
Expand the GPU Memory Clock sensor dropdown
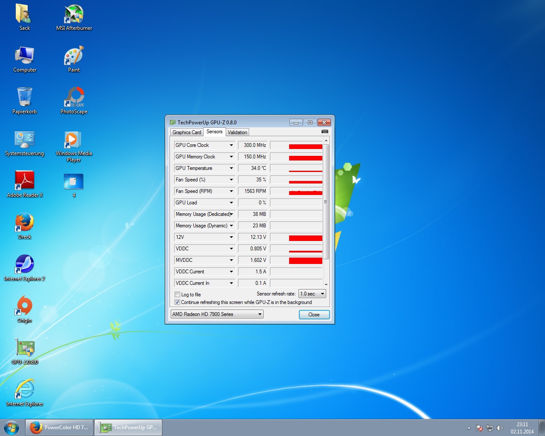click(x=232, y=157)
